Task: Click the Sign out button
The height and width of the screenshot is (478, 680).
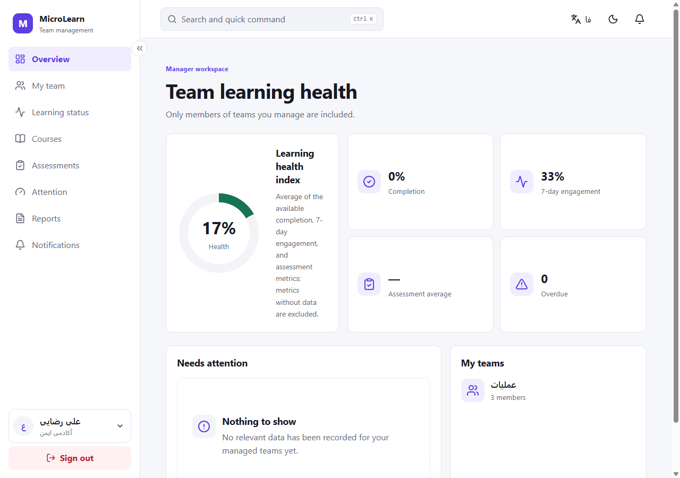Action: pyautogui.click(x=70, y=458)
